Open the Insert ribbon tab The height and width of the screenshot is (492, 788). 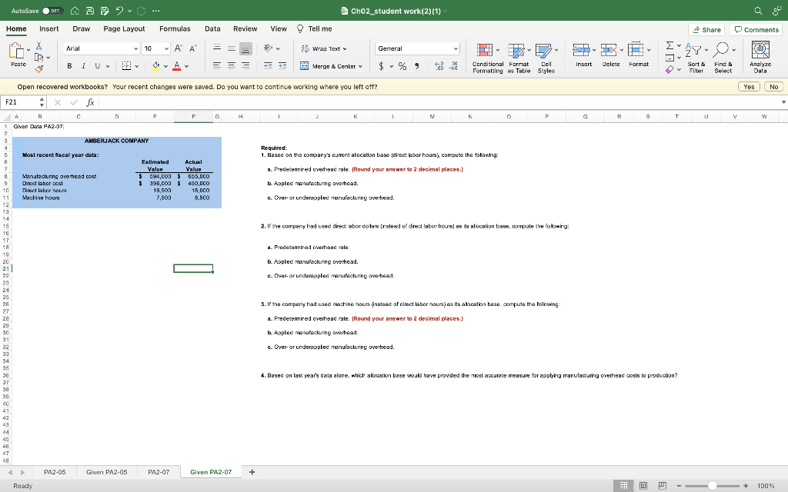pyautogui.click(x=48, y=28)
